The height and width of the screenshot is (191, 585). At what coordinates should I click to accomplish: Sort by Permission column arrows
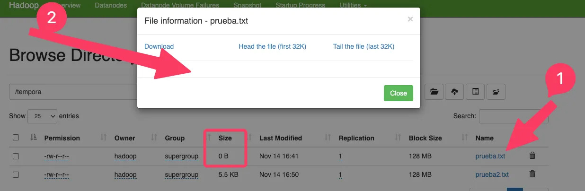coord(104,138)
